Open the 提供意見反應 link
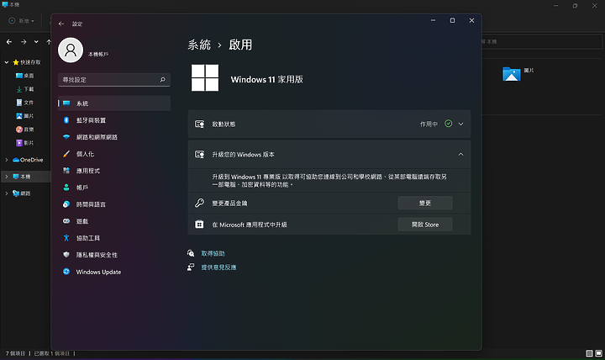 coord(218,267)
